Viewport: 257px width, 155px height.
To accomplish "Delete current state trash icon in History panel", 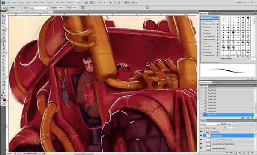I will pos(252,118).
